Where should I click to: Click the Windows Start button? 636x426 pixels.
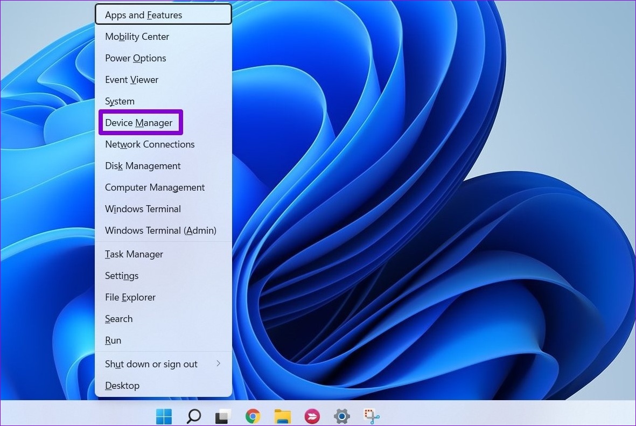point(164,416)
